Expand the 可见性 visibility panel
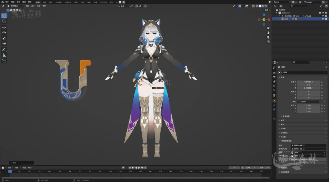Screen dimensions: 329x182 [x=283, y=137]
